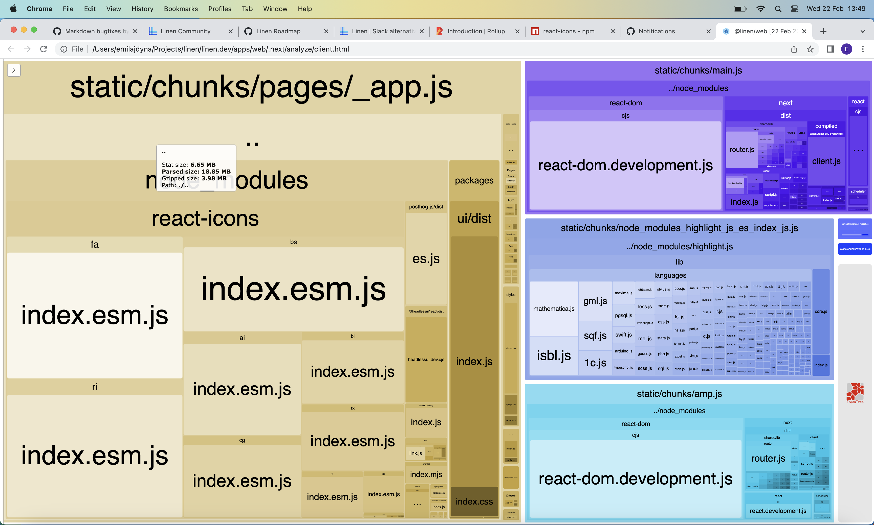This screenshot has width=874, height=525.
Task: Close the Introduction | Rollup tab
Action: 517,31
